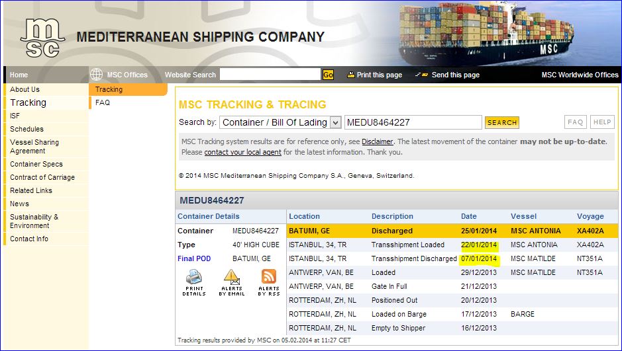Click voyage XA402A in Discharged row

pyautogui.click(x=590, y=231)
